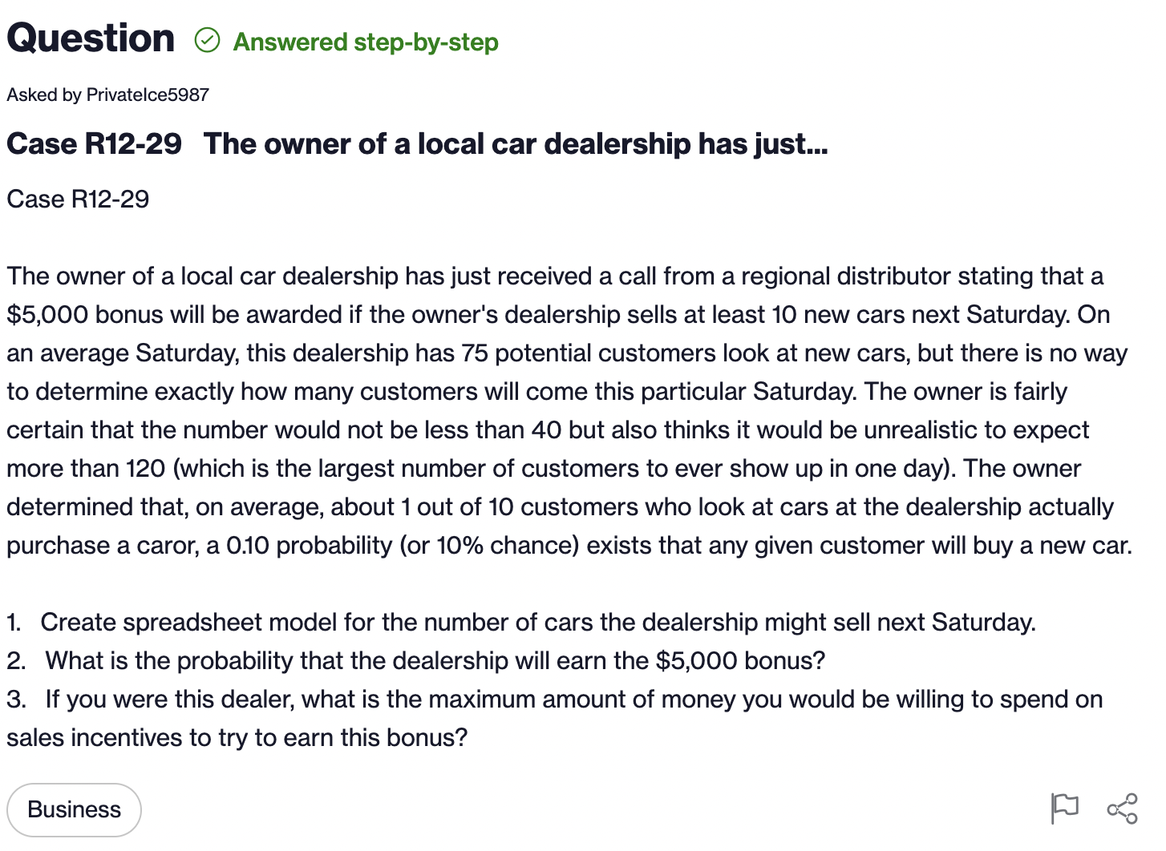Select item 2 about probability of earning bonus
This screenshot has width=1166, height=851.
[416, 660]
